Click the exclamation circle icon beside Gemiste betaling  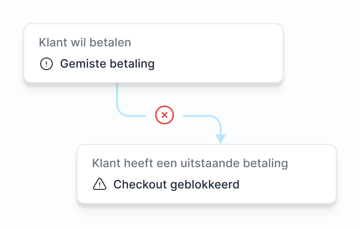(46, 64)
